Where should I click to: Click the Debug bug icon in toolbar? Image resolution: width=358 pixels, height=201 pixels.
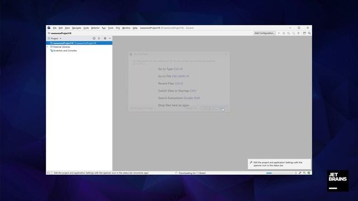(x=284, y=33)
